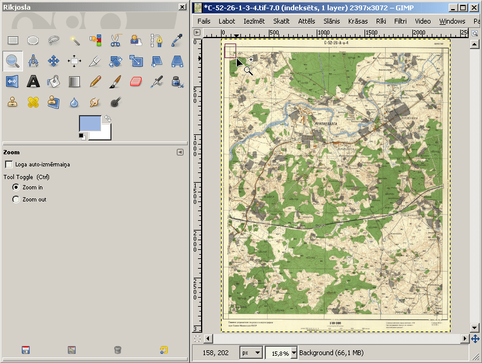
Task: Reset tool options to defaults
Action: [x=163, y=350]
